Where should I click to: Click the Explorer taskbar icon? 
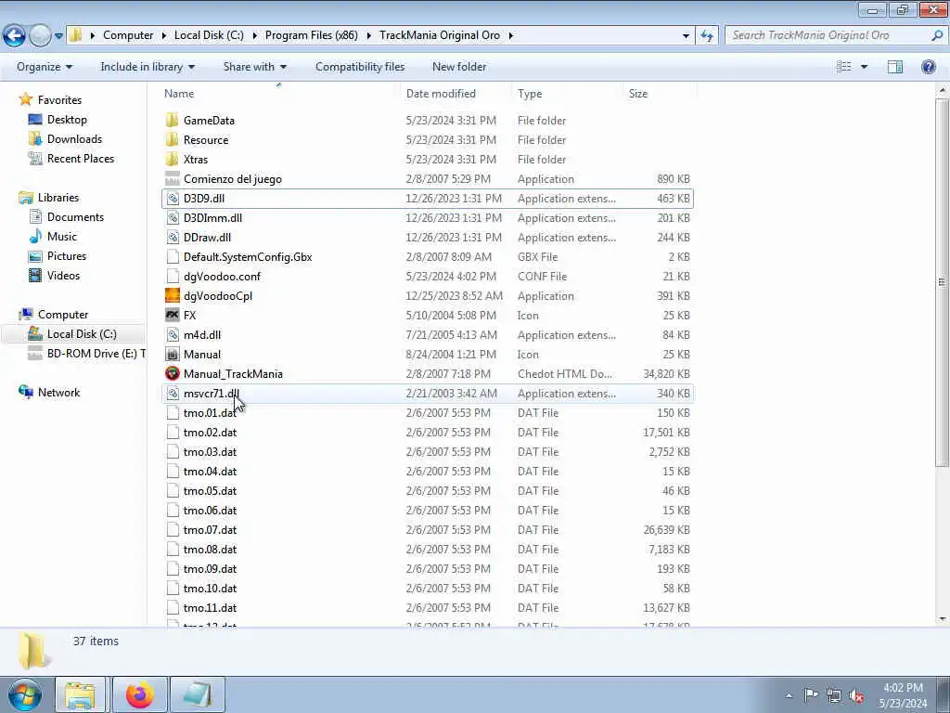click(x=80, y=694)
